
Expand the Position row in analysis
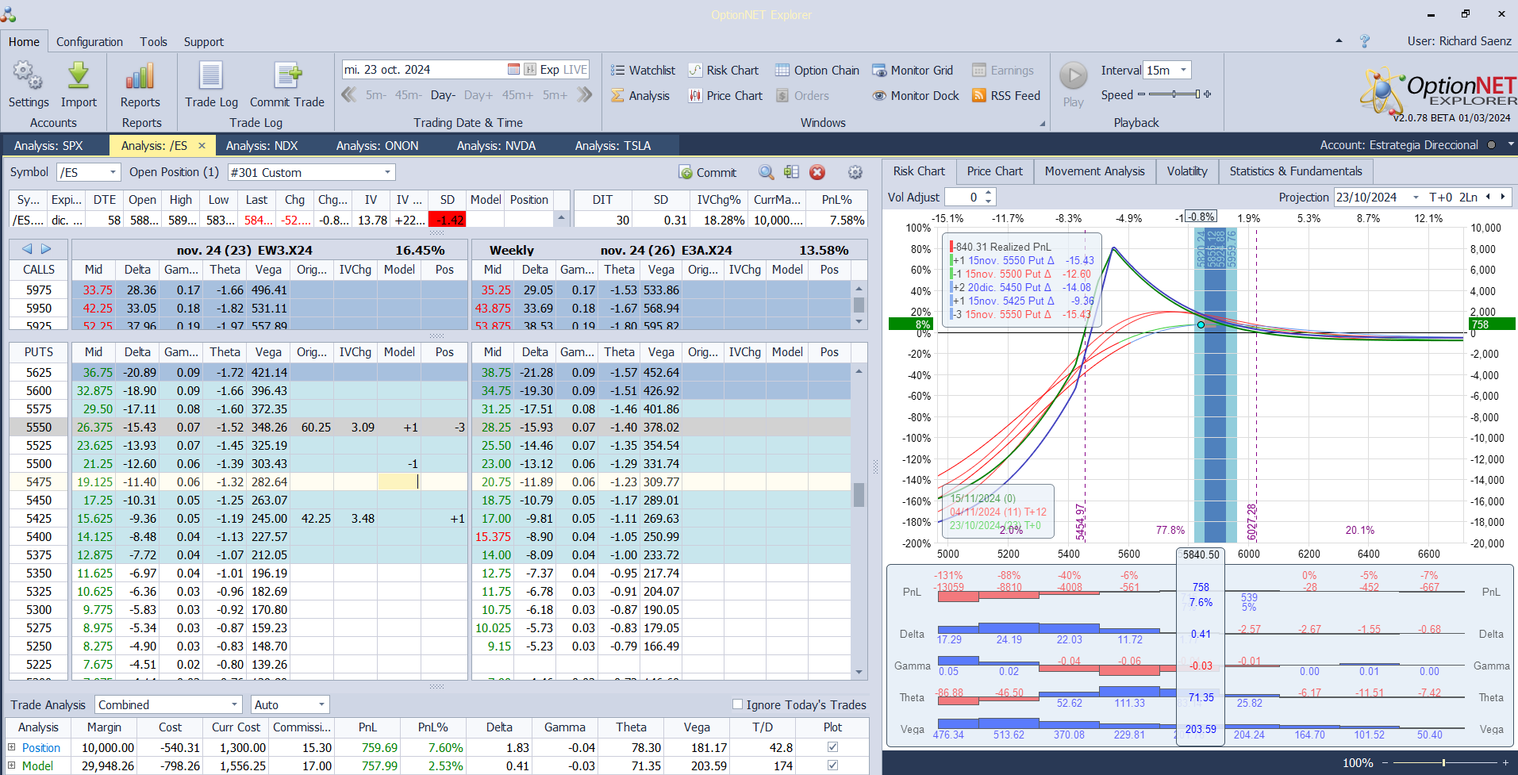tap(12, 747)
